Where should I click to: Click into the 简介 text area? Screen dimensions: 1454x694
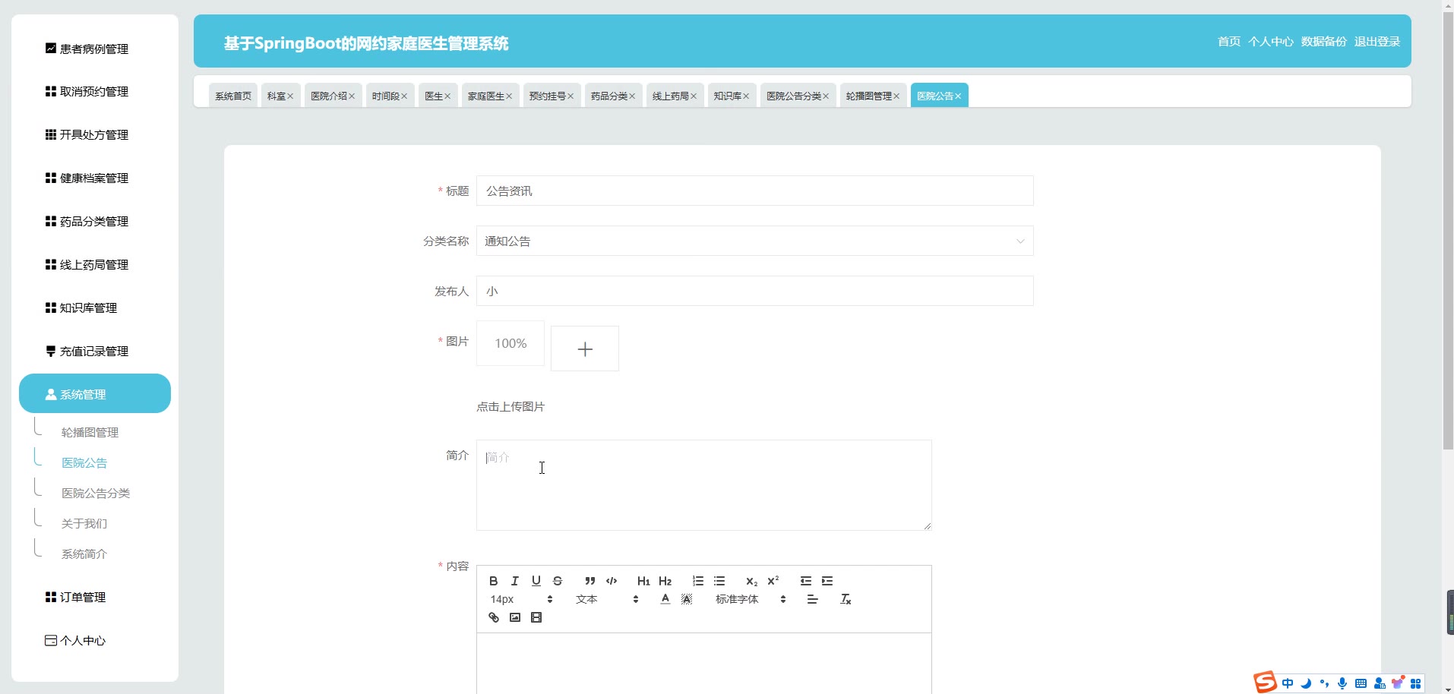(703, 485)
